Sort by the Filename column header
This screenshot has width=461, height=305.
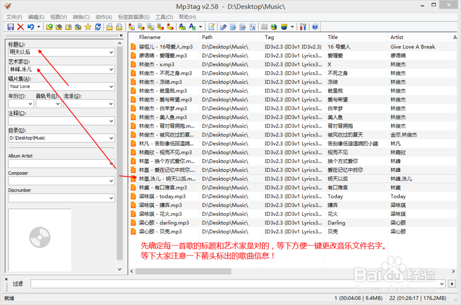[167, 37]
